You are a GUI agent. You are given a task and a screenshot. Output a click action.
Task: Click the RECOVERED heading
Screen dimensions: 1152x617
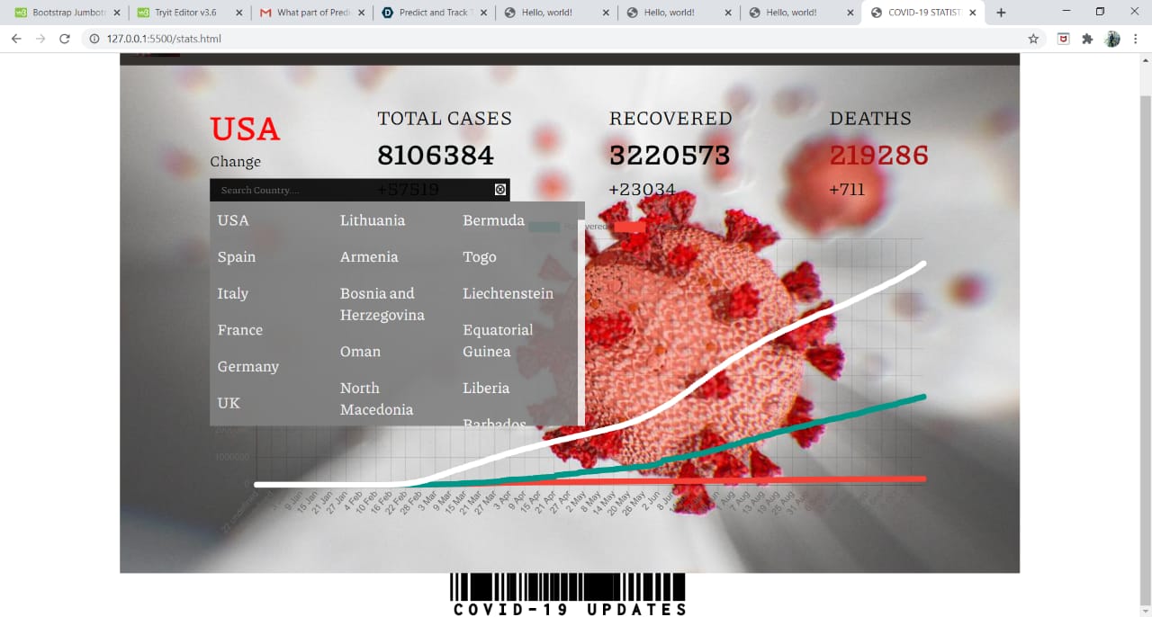[x=670, y=119]
